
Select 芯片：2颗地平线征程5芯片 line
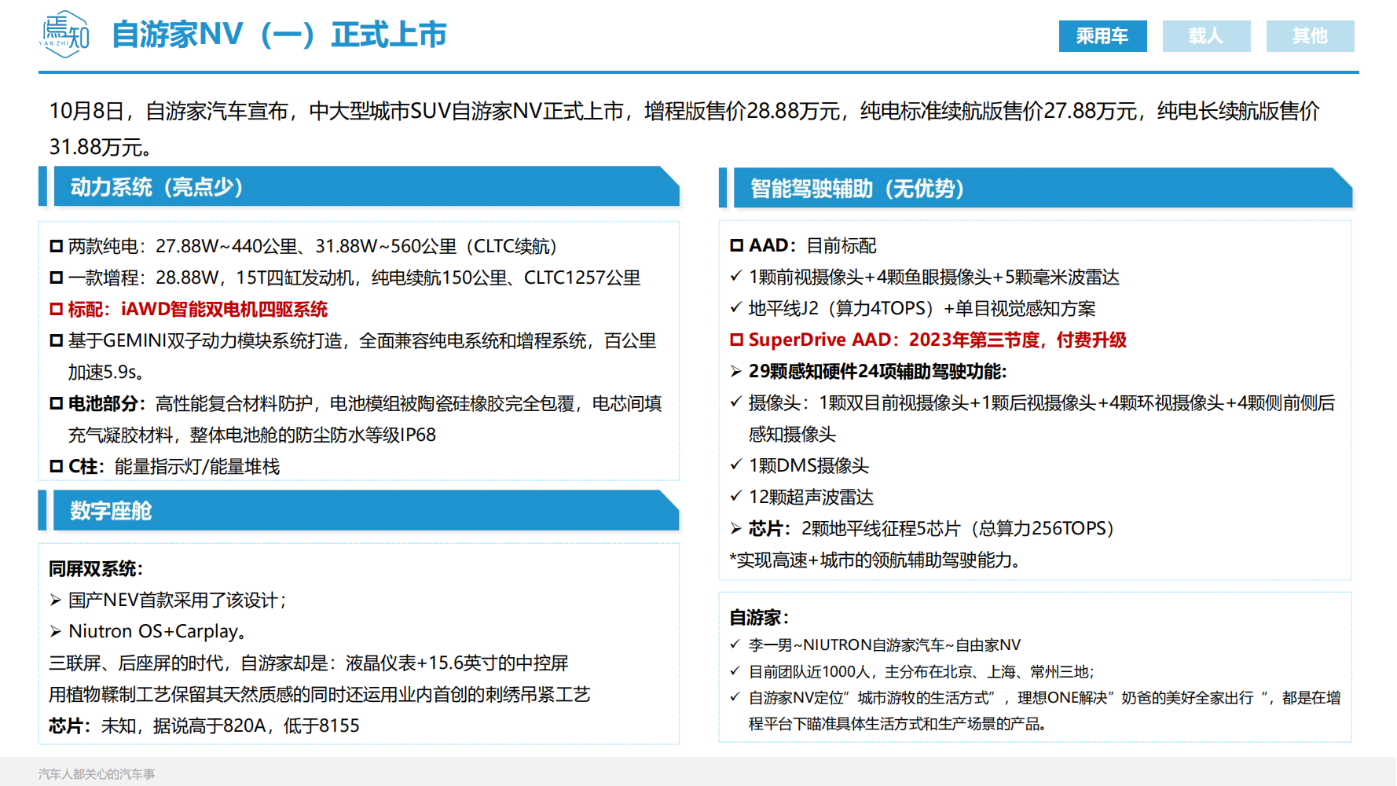pos(923,528)
